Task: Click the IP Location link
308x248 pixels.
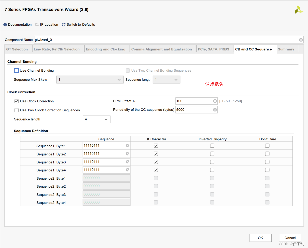Action: point(49,25)
